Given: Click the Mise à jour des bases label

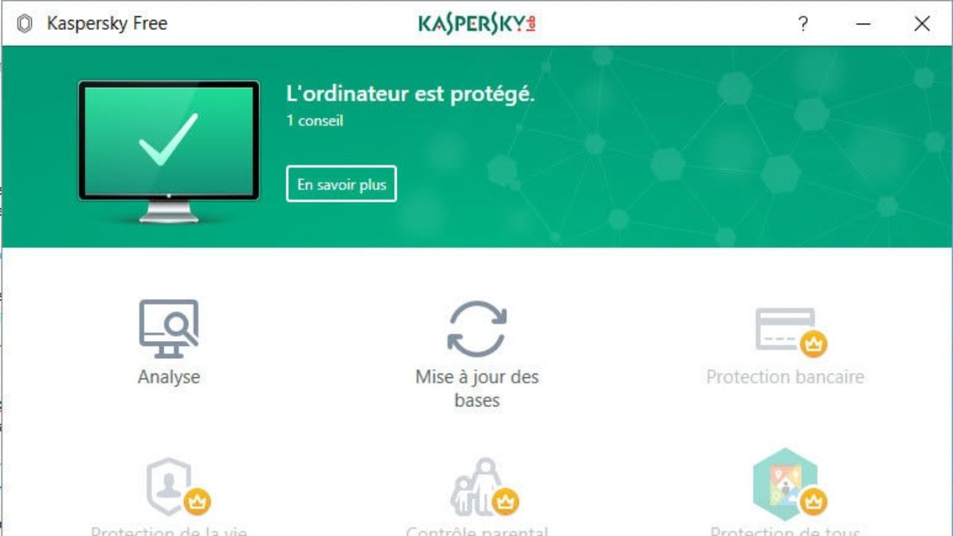Looking at the screenshot, I should pyautogui.click(x=477, y=388).
